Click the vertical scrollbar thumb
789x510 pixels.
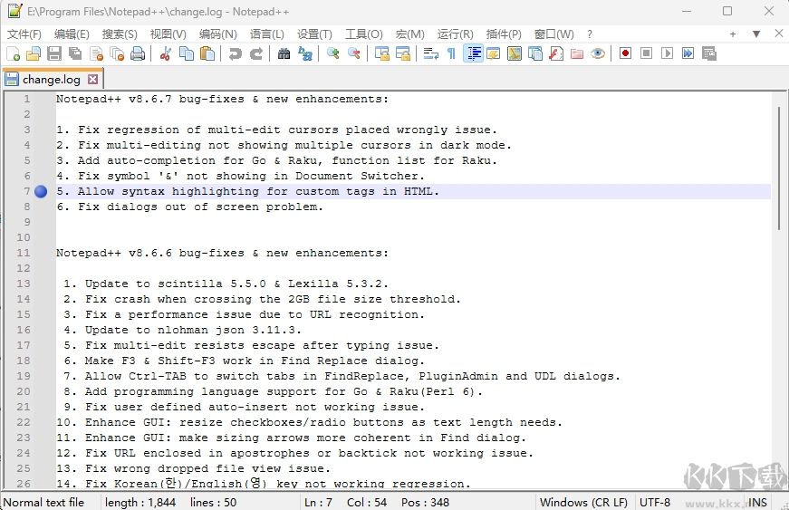coord(779,168)
